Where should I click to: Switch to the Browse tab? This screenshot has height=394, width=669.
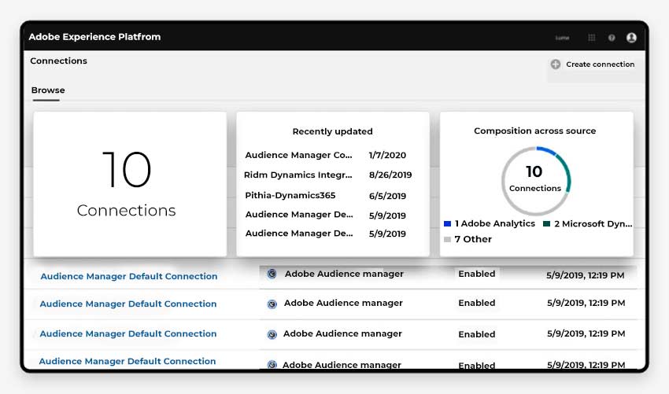(x=48, y=90)
